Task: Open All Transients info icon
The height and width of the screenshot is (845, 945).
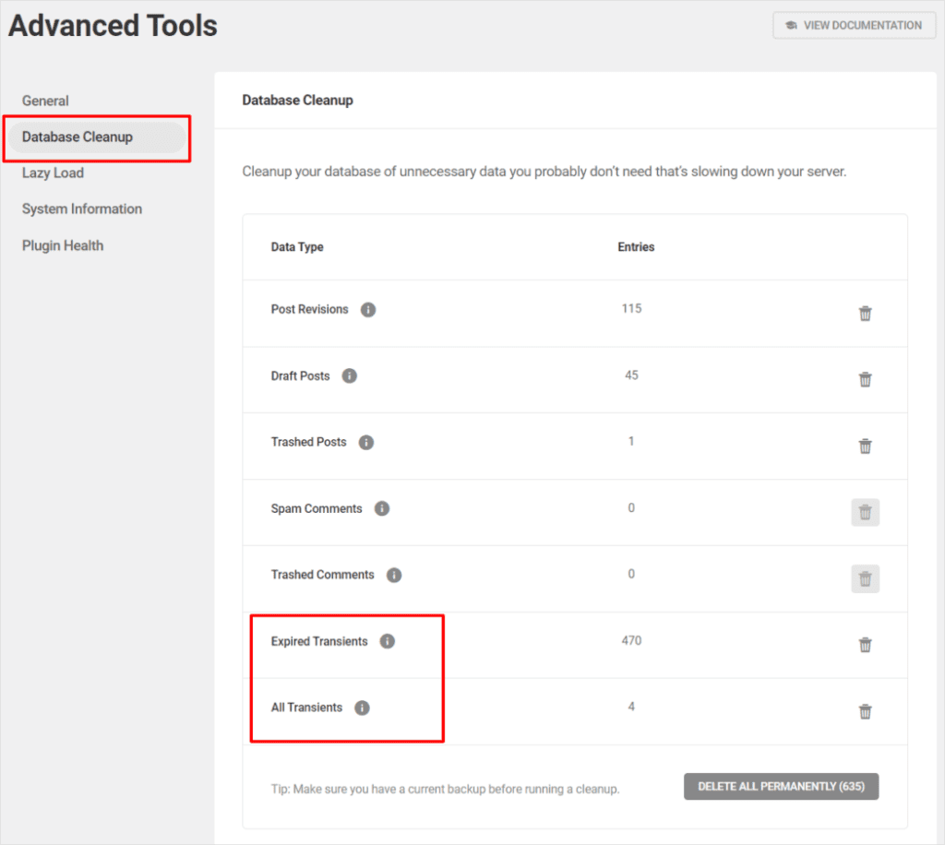Action: tap(362, 708)
